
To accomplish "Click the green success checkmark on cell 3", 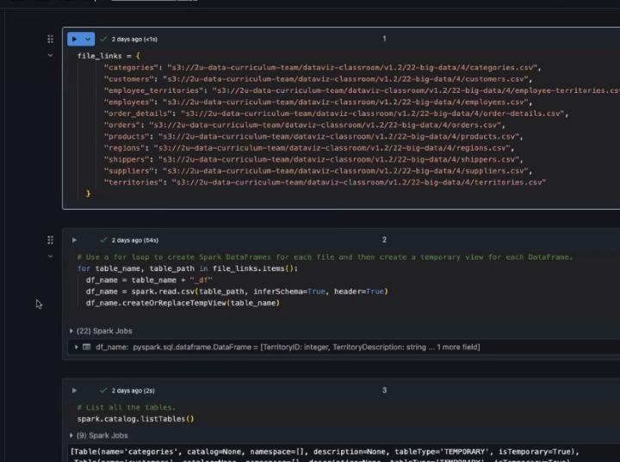I will pos(103,391).
